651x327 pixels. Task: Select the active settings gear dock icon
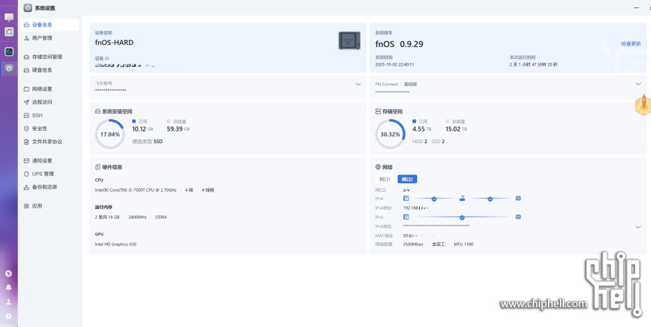(x=9, y=68)
